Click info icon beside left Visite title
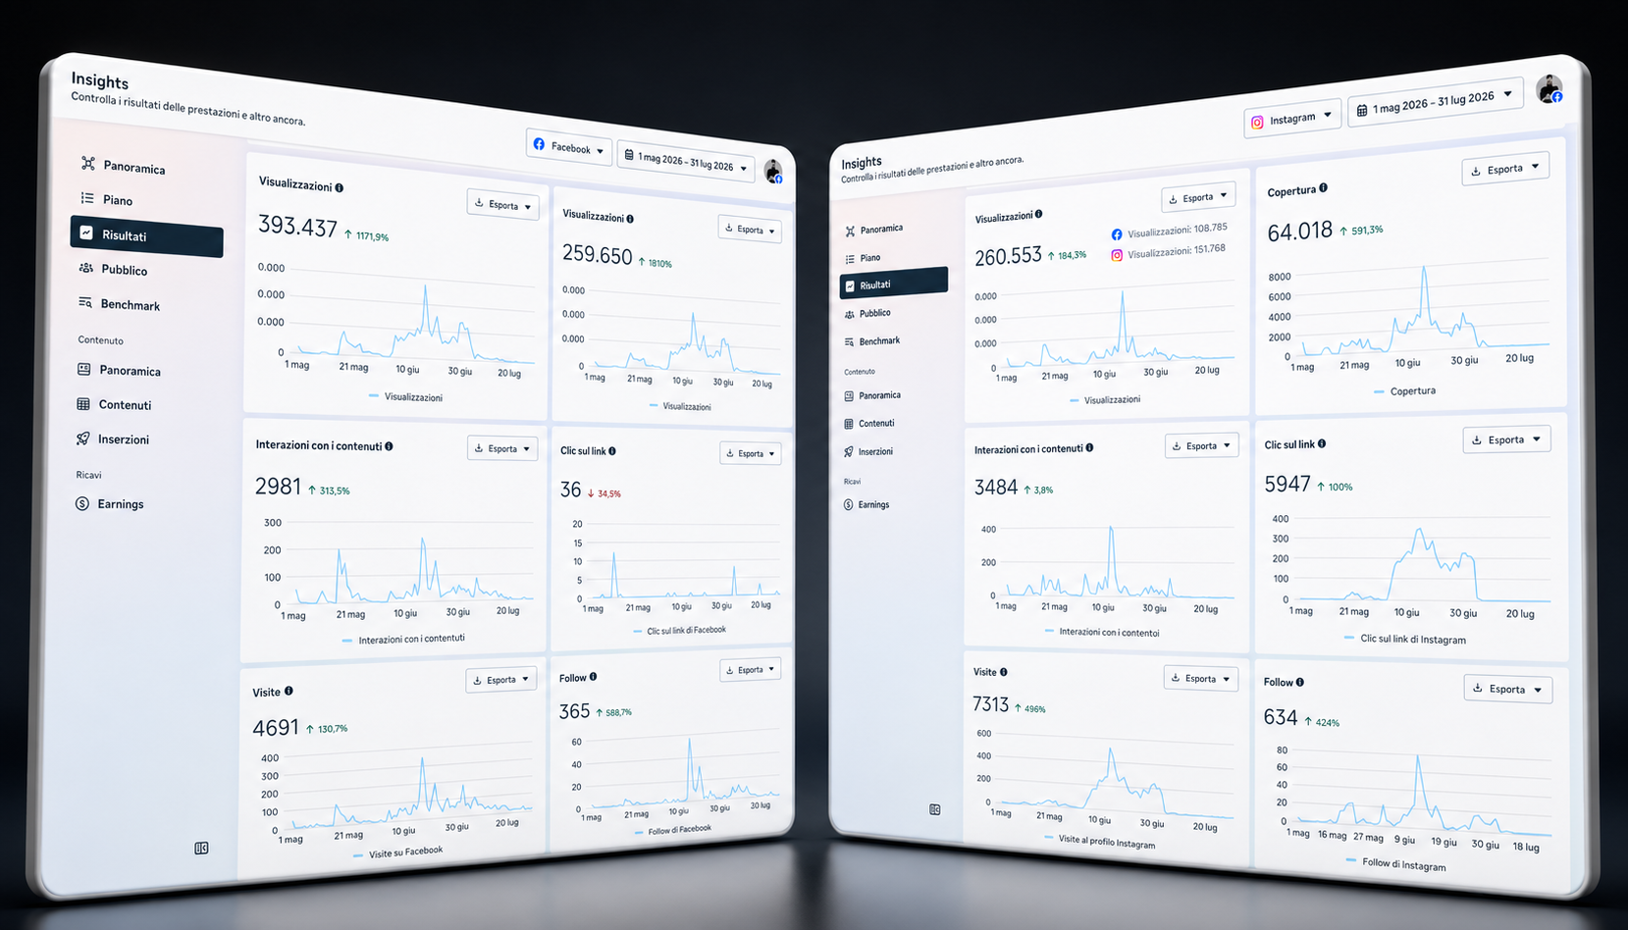The width and height of the screenshot is (1628, 930). click(x=289, y=691)
